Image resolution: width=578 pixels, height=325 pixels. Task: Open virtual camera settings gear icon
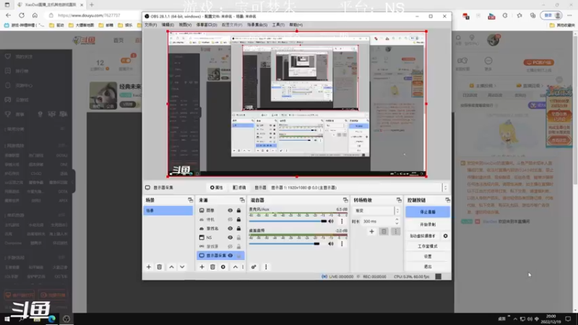(445, 236)
